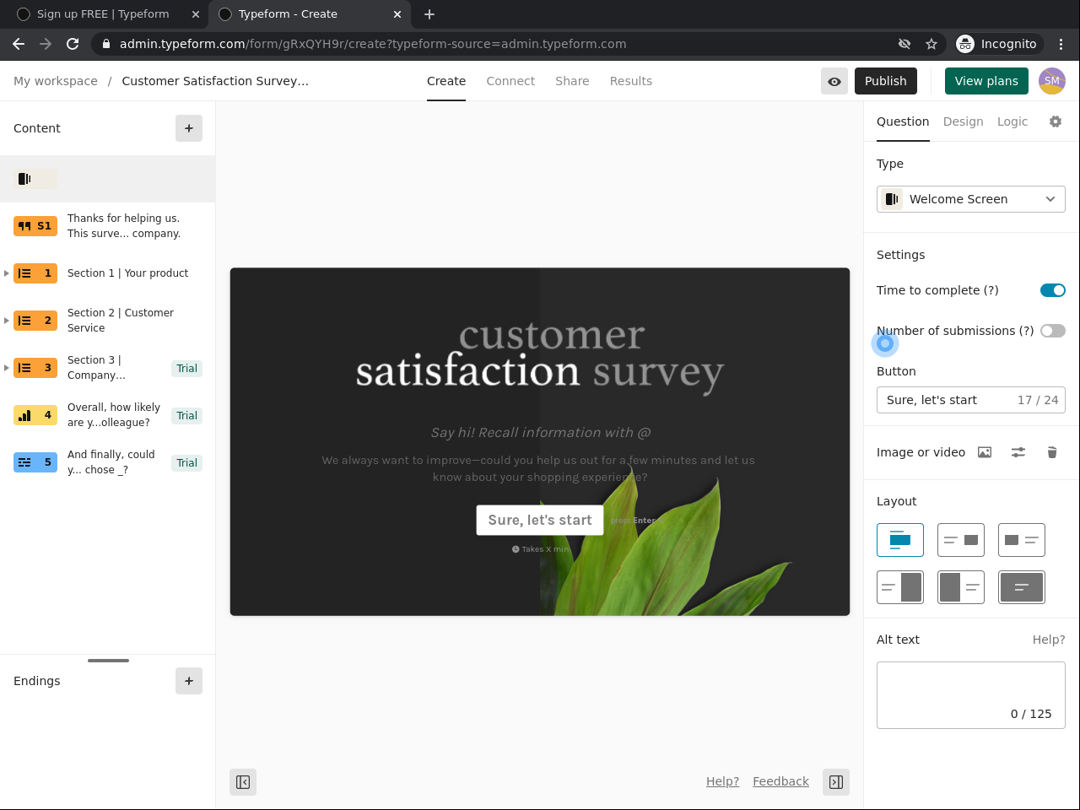This screenshot has height=810, width=1080.
Task: Select opinion scale question 4 badge
Action: pyautogui.click(x=35, y=415)
